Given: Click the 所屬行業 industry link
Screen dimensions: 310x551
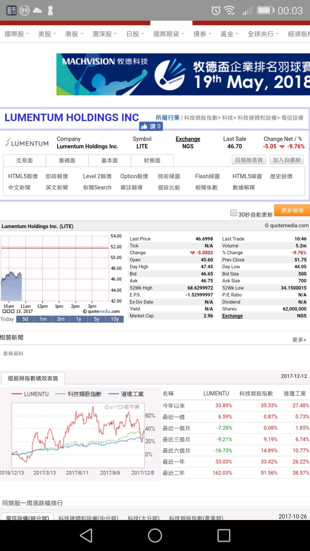Looking at the screenshot, I should click(167, 118).
